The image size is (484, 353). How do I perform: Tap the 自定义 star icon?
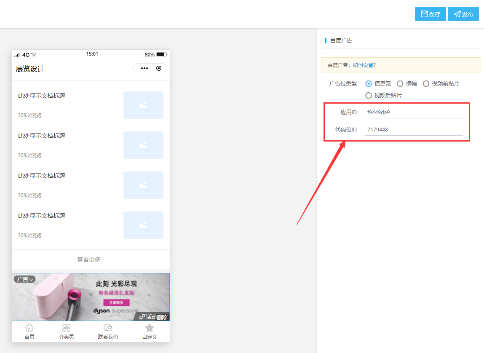149,327
